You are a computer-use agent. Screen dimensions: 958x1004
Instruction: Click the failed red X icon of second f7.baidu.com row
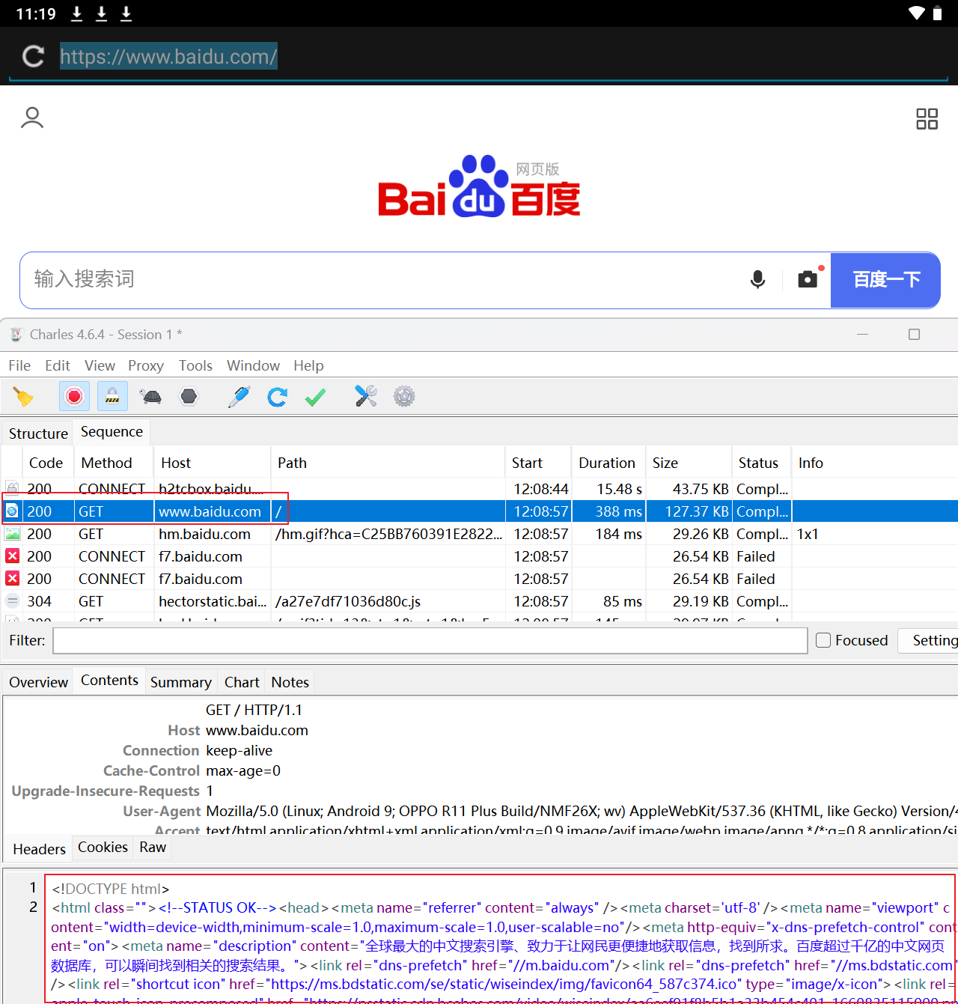tap(13, 579)
